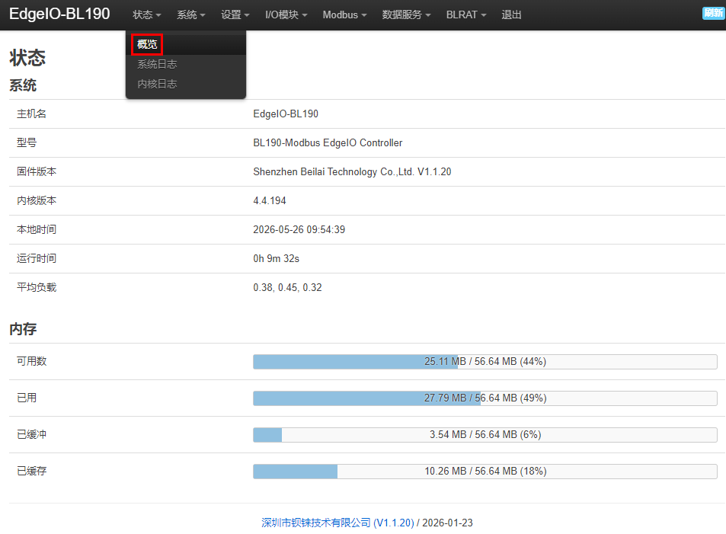726x534 pixels.
Task: Click the blue 刷新 refresh badge
Action: (x=713, y=13)
